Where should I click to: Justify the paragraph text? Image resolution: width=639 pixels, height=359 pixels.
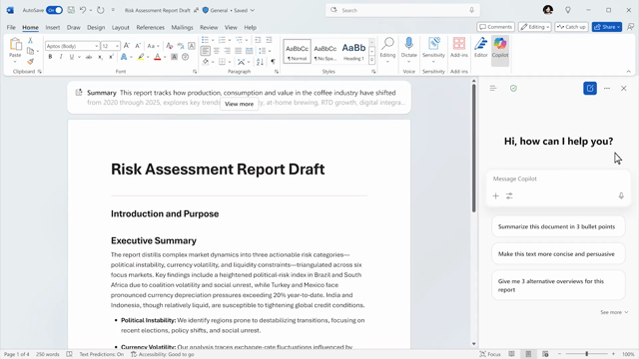tap(238, 51)
